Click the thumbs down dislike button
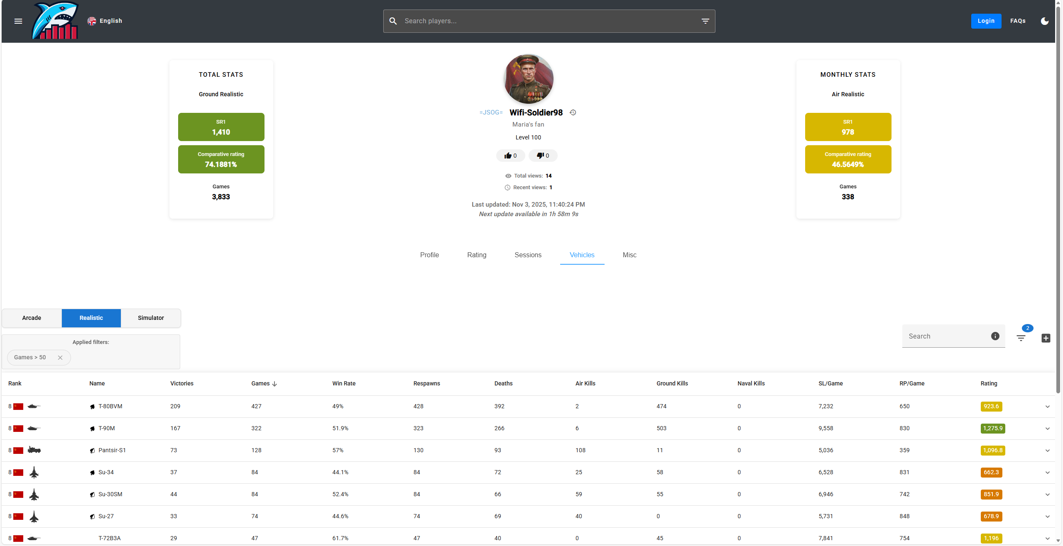The width and height of the screenshot is (1063, 546). 543,156
